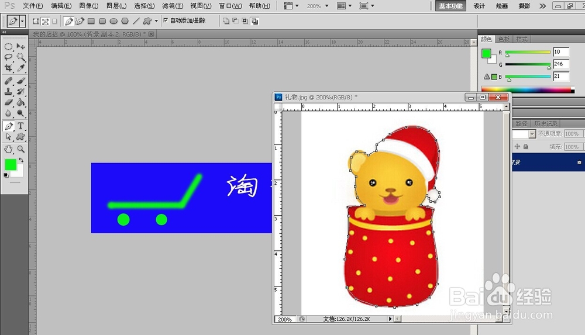Viewport: 585px width, 335px height.
Task: Choose the Polygon shape option
Action: 125,21
